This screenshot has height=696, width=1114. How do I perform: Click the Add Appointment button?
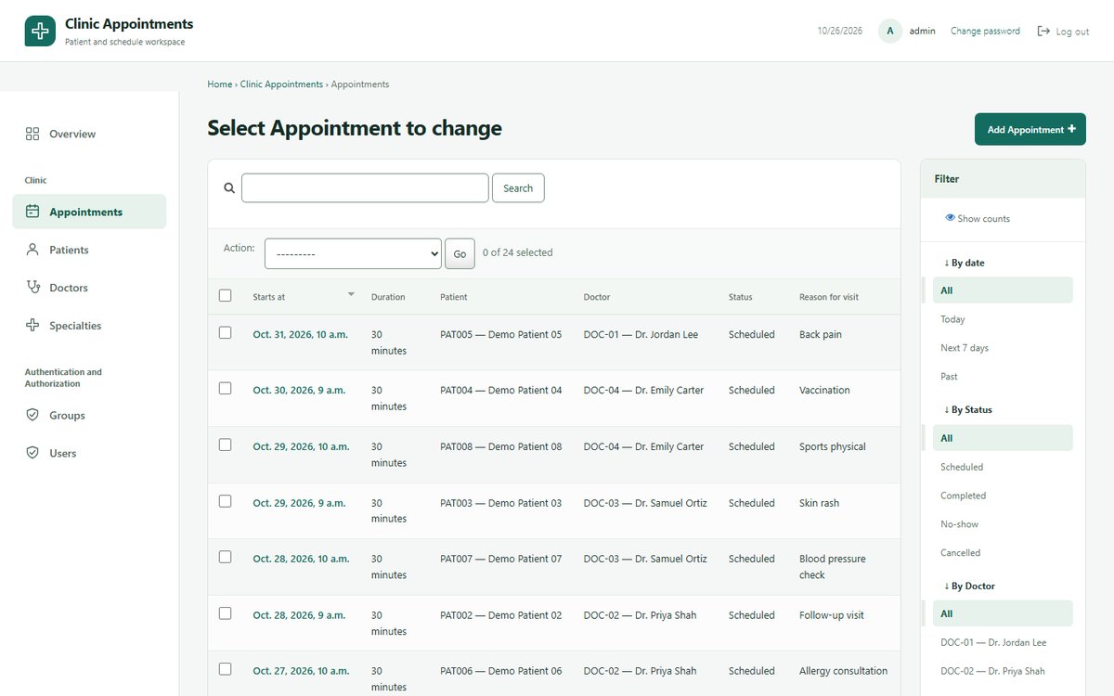[1030, 129]
